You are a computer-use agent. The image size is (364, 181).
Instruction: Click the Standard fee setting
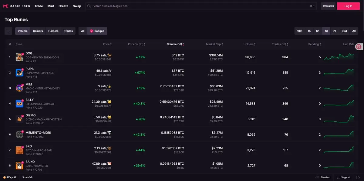[323, 177]
